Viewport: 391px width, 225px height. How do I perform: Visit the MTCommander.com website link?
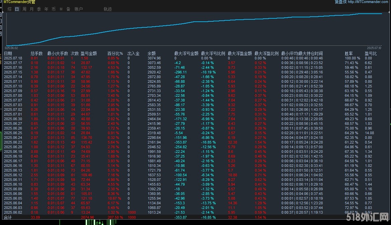368,2
